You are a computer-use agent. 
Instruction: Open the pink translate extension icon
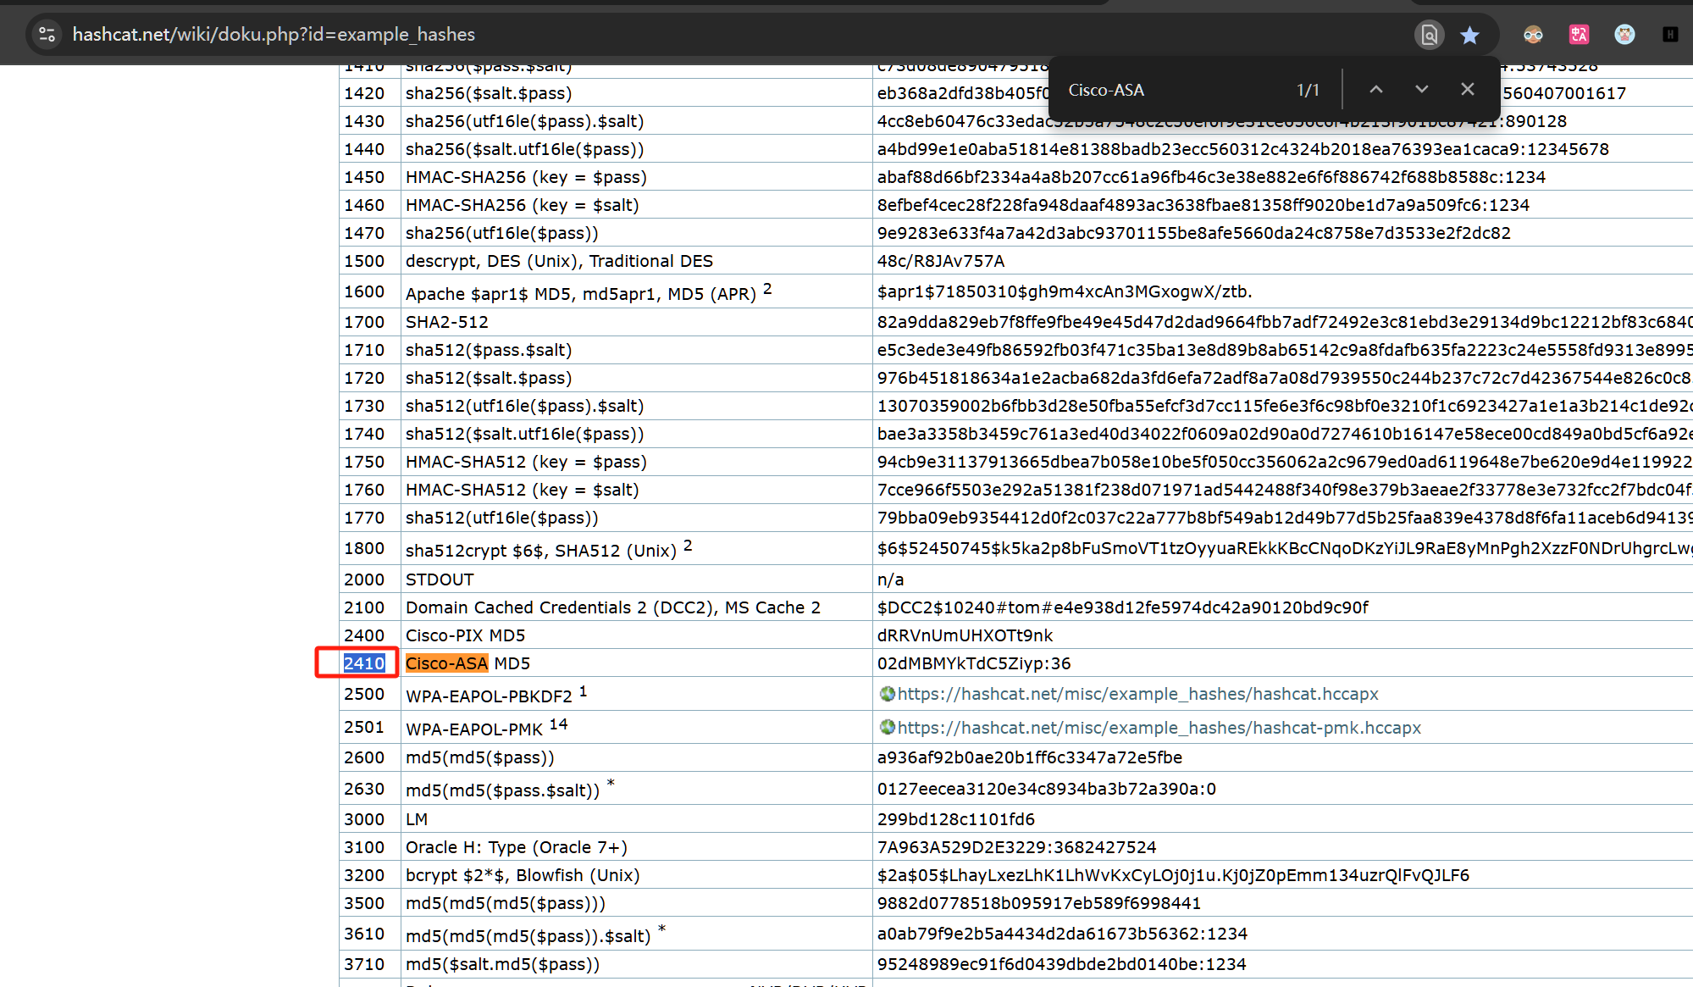[x=1579, y=35]
